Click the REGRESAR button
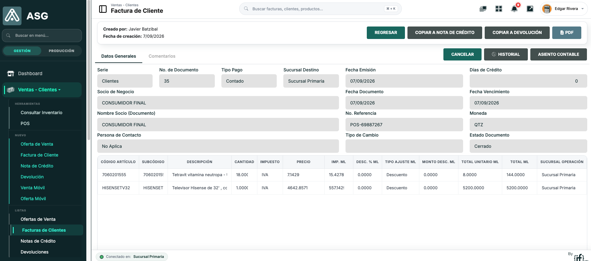 pos(386,33)
